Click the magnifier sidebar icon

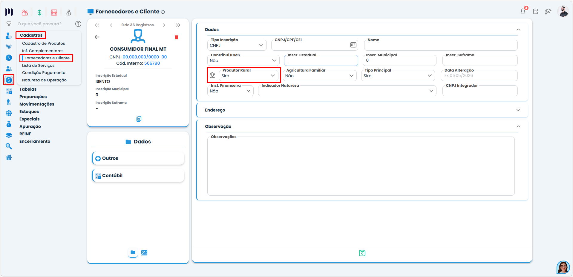click(9, 146)
